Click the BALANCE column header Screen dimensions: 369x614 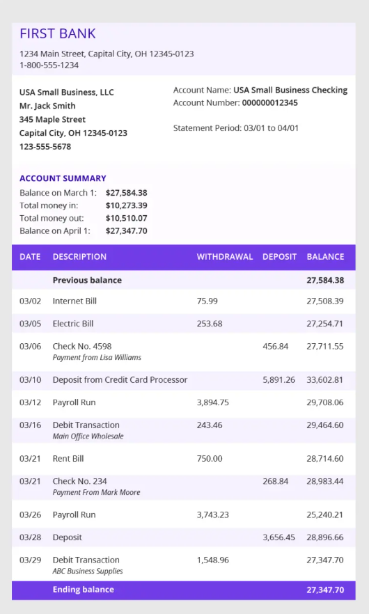coord(325,257)
